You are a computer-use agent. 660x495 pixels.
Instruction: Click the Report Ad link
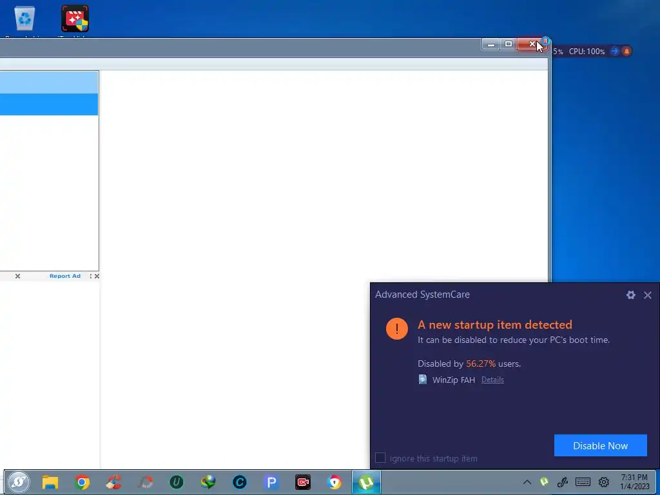[65, 276]
